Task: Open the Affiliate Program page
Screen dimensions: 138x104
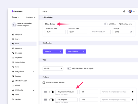Action: click(21, 81)
